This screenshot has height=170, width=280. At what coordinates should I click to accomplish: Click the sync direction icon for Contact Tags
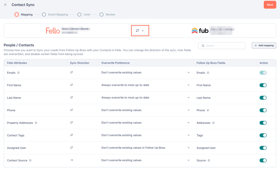pos(71,135)
